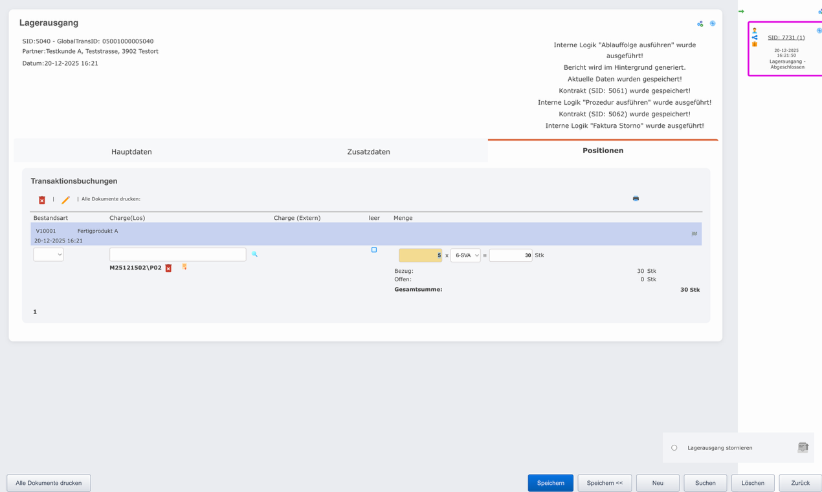The width and height of the screenshot is (822, 492).
Task: Toggle the checkbox in the leer column
Action: 373,249
